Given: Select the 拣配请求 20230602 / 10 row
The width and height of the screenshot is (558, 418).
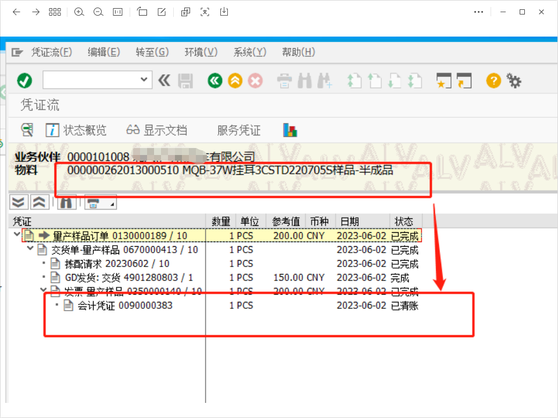Looking at the screenshot, I should (x=214, y=264).
